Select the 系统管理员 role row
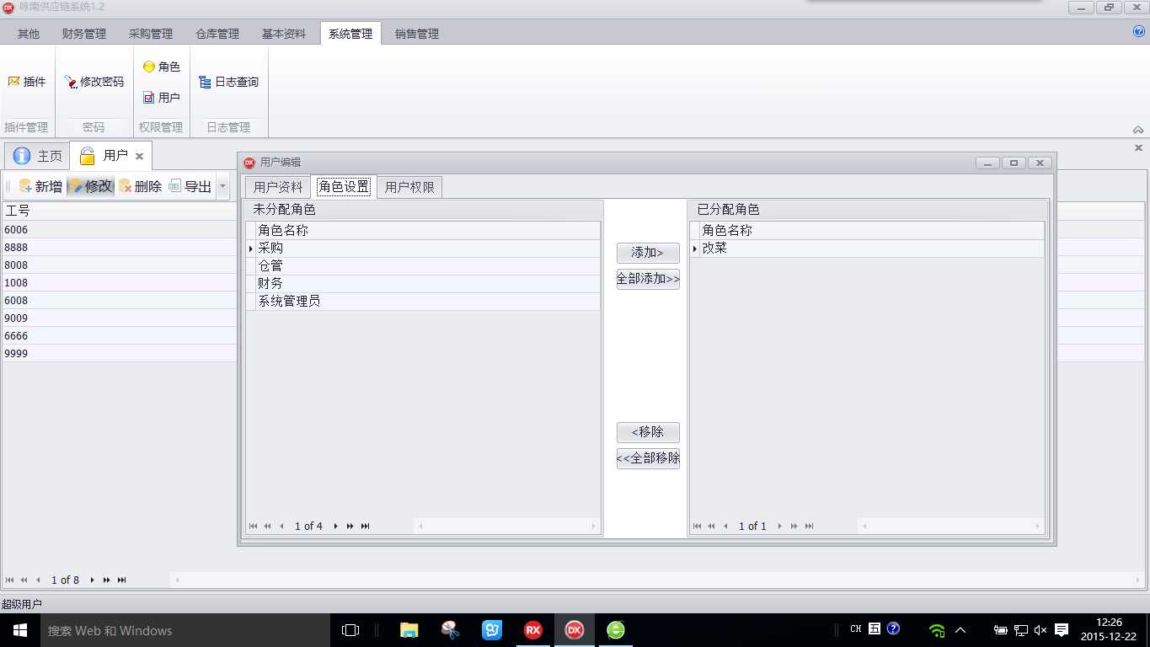The height and width of the screenshot is (647, 1150). pyautogui.click(x=423, y=302)
